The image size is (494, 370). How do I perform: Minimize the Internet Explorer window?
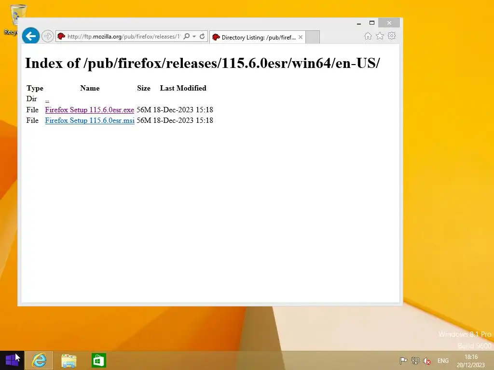[x=358, y=23]
